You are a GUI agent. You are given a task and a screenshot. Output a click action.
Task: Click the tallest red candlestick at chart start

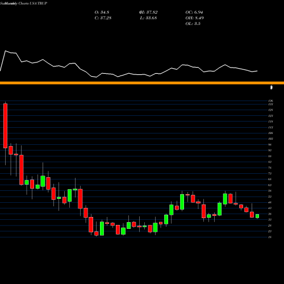coord(6,126)
